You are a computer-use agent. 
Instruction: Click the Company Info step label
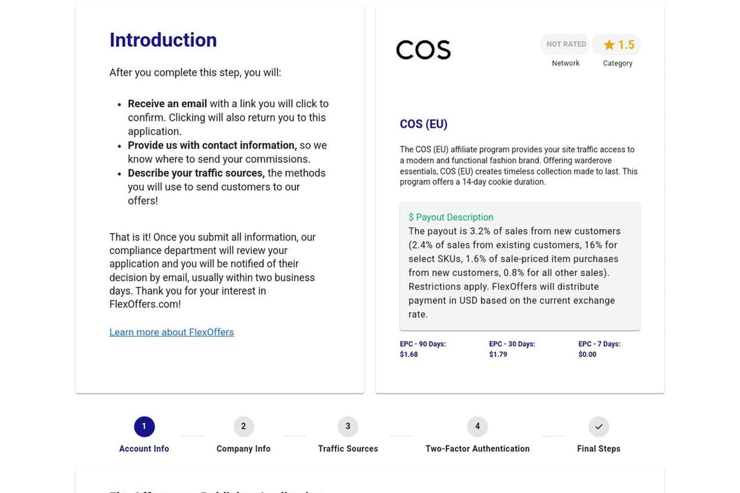pyautogui.click(x=243, y=449)
